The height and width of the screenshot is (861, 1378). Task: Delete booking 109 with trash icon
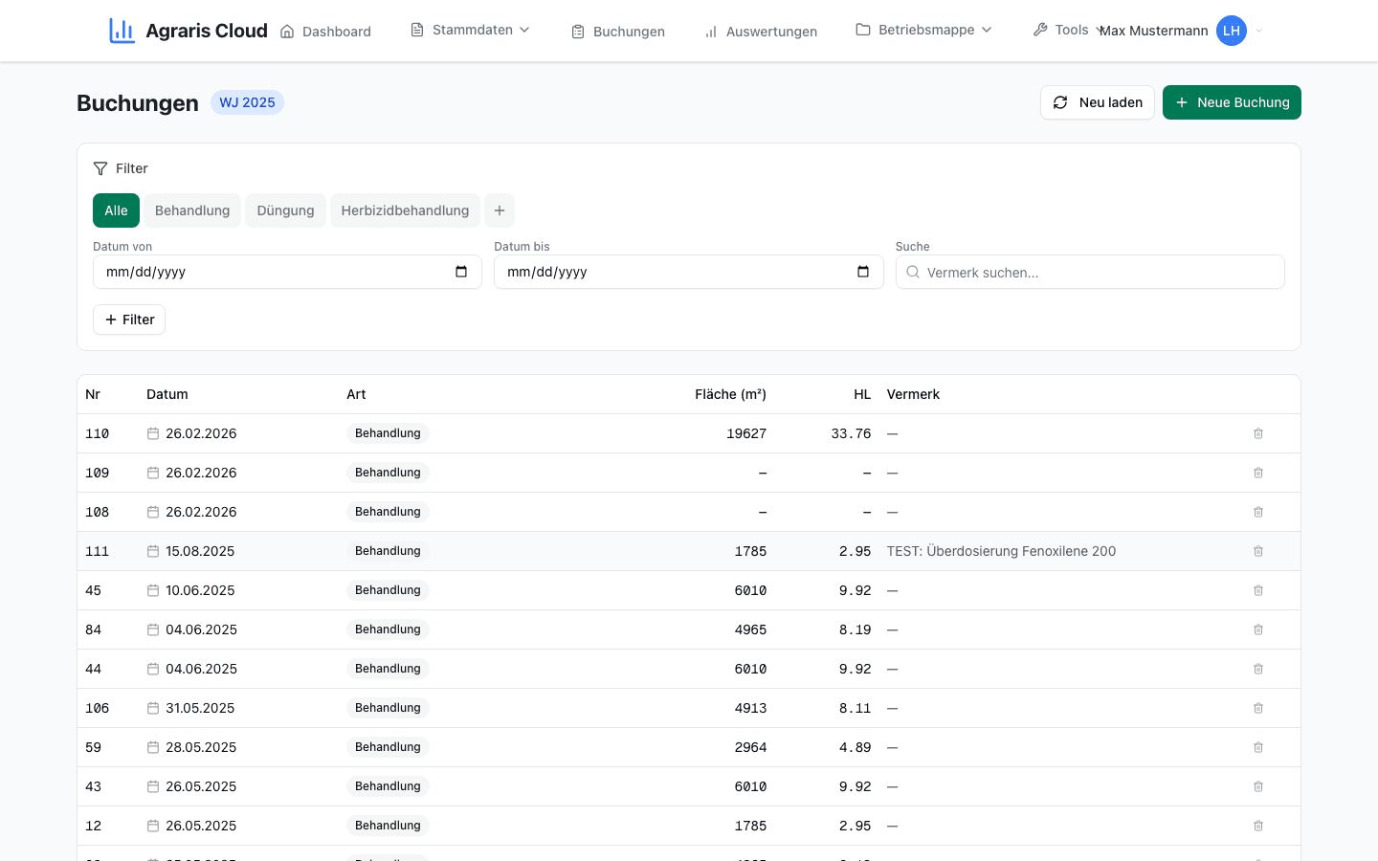click(x=1258, y=473)
